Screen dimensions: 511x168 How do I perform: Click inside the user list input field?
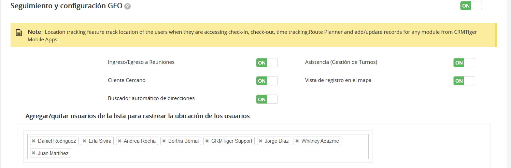point(218,153)
